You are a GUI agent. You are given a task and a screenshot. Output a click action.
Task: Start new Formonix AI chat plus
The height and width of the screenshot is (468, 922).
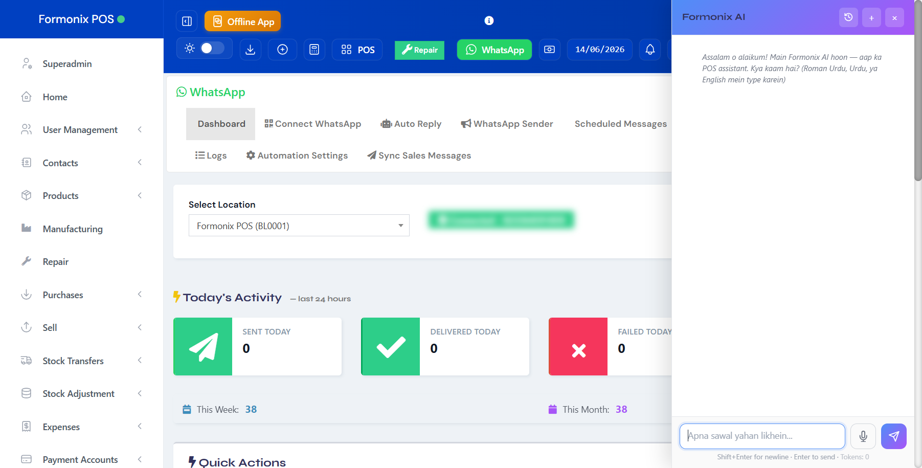click(871, 17)
